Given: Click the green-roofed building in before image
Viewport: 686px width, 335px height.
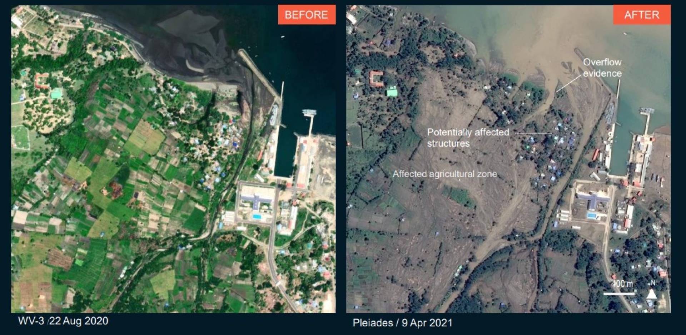Looking at the screenshot, I should click(56, 94).
